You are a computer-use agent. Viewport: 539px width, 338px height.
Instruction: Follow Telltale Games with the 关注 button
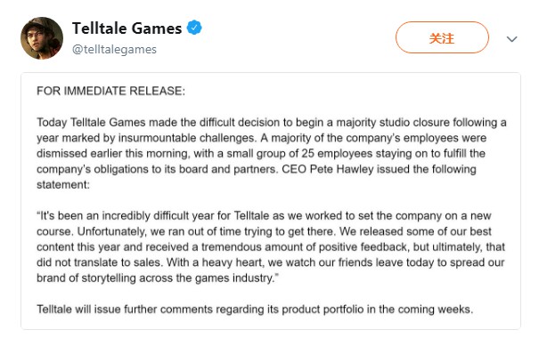click(x=442, y=37)
